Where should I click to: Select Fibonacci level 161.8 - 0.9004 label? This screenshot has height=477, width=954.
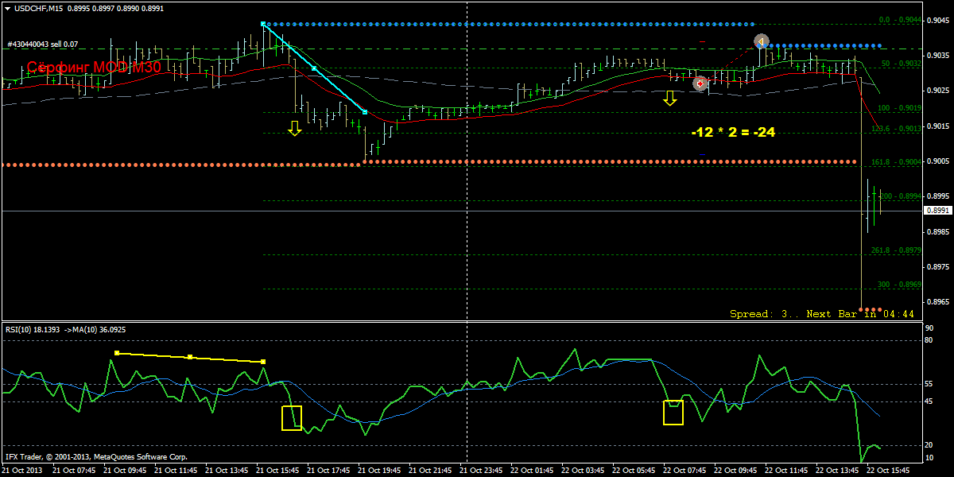point(898,162)
